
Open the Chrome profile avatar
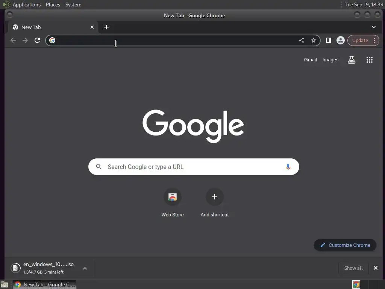coord(340,40)
